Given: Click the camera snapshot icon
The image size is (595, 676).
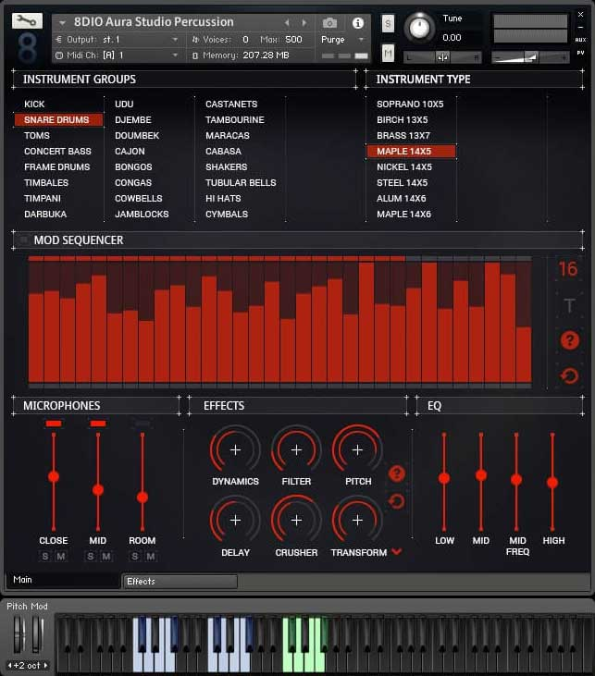Looking at the screenshot, I should coord(329,22).
